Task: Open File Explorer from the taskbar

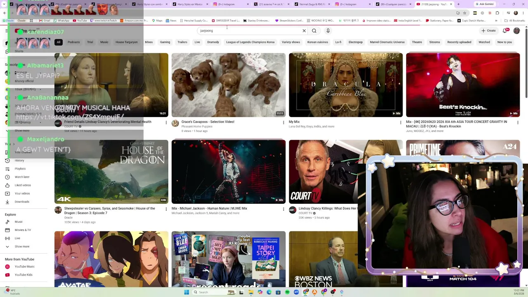Action: pos(251,292)
